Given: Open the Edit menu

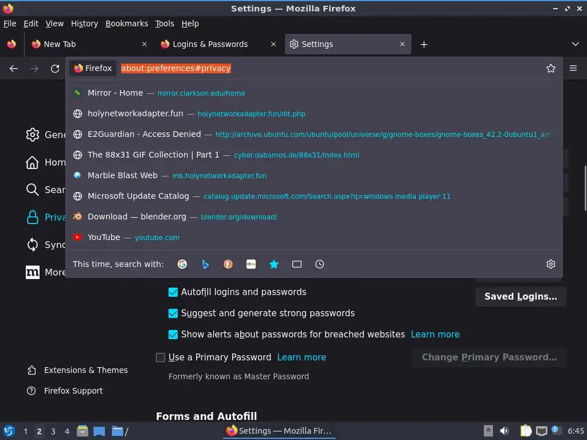Looking at the screenshot, I should pos(31,23).
